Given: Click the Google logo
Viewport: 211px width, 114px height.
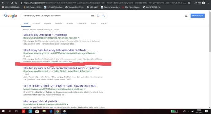Looking at the screenshot, I should [x=10, y=16].
